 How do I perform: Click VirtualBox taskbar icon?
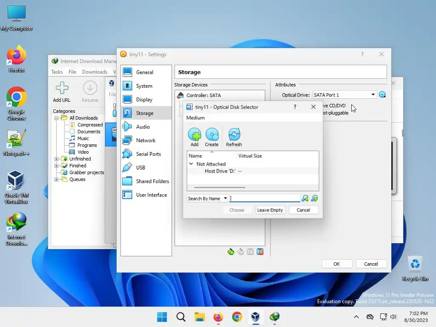point(255,317)
